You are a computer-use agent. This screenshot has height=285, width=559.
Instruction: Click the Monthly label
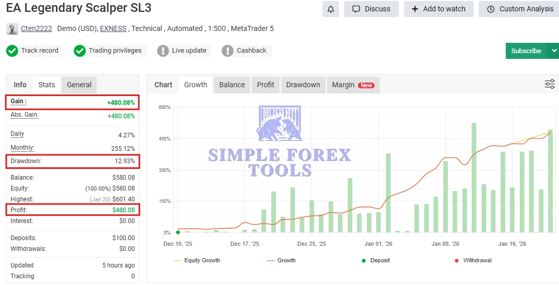tap(22, 148)
